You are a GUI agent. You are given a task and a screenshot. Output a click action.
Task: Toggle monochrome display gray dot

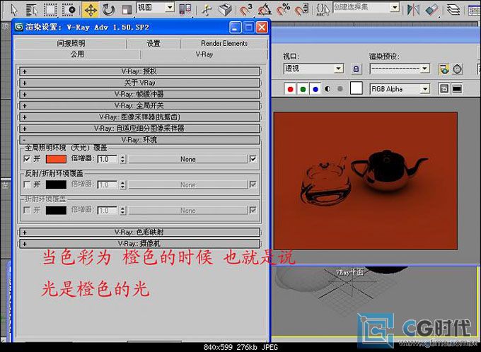tap(340, 89)
